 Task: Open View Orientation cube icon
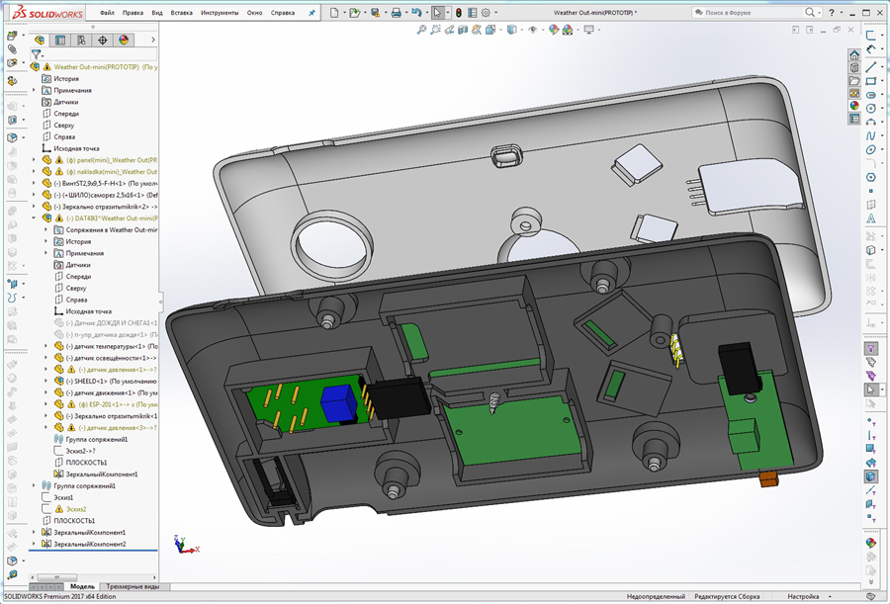coord(489,30)
